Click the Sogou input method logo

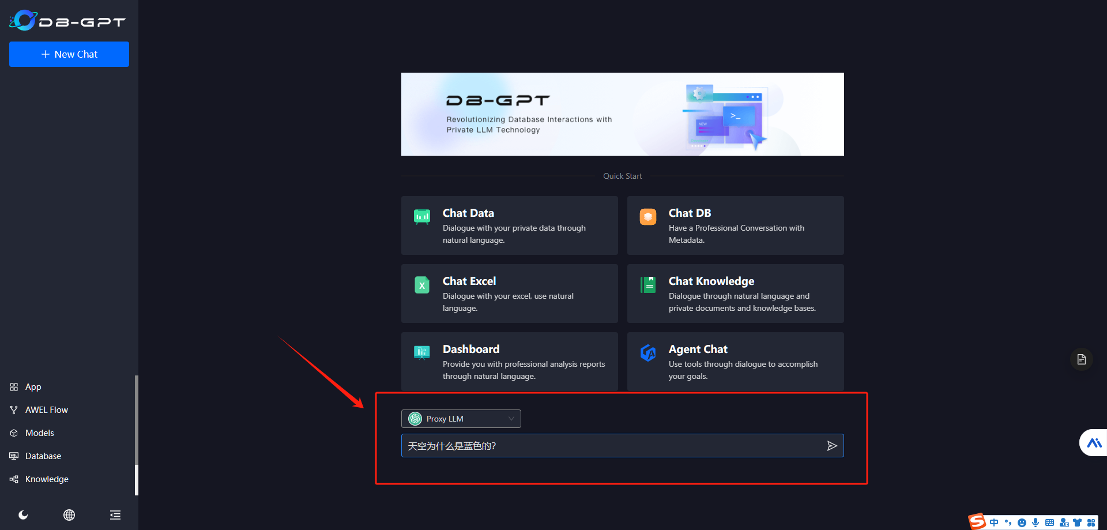977,522
